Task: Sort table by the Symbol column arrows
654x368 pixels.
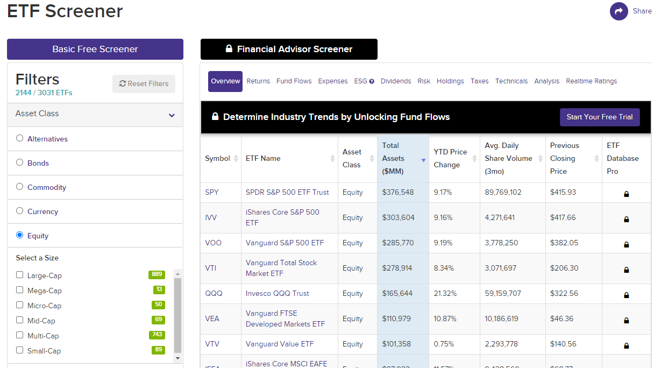Action: tap(236, 158)
